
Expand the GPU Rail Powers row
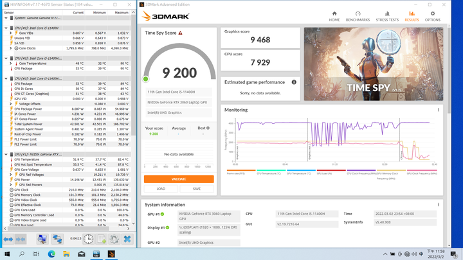point(11,184)
